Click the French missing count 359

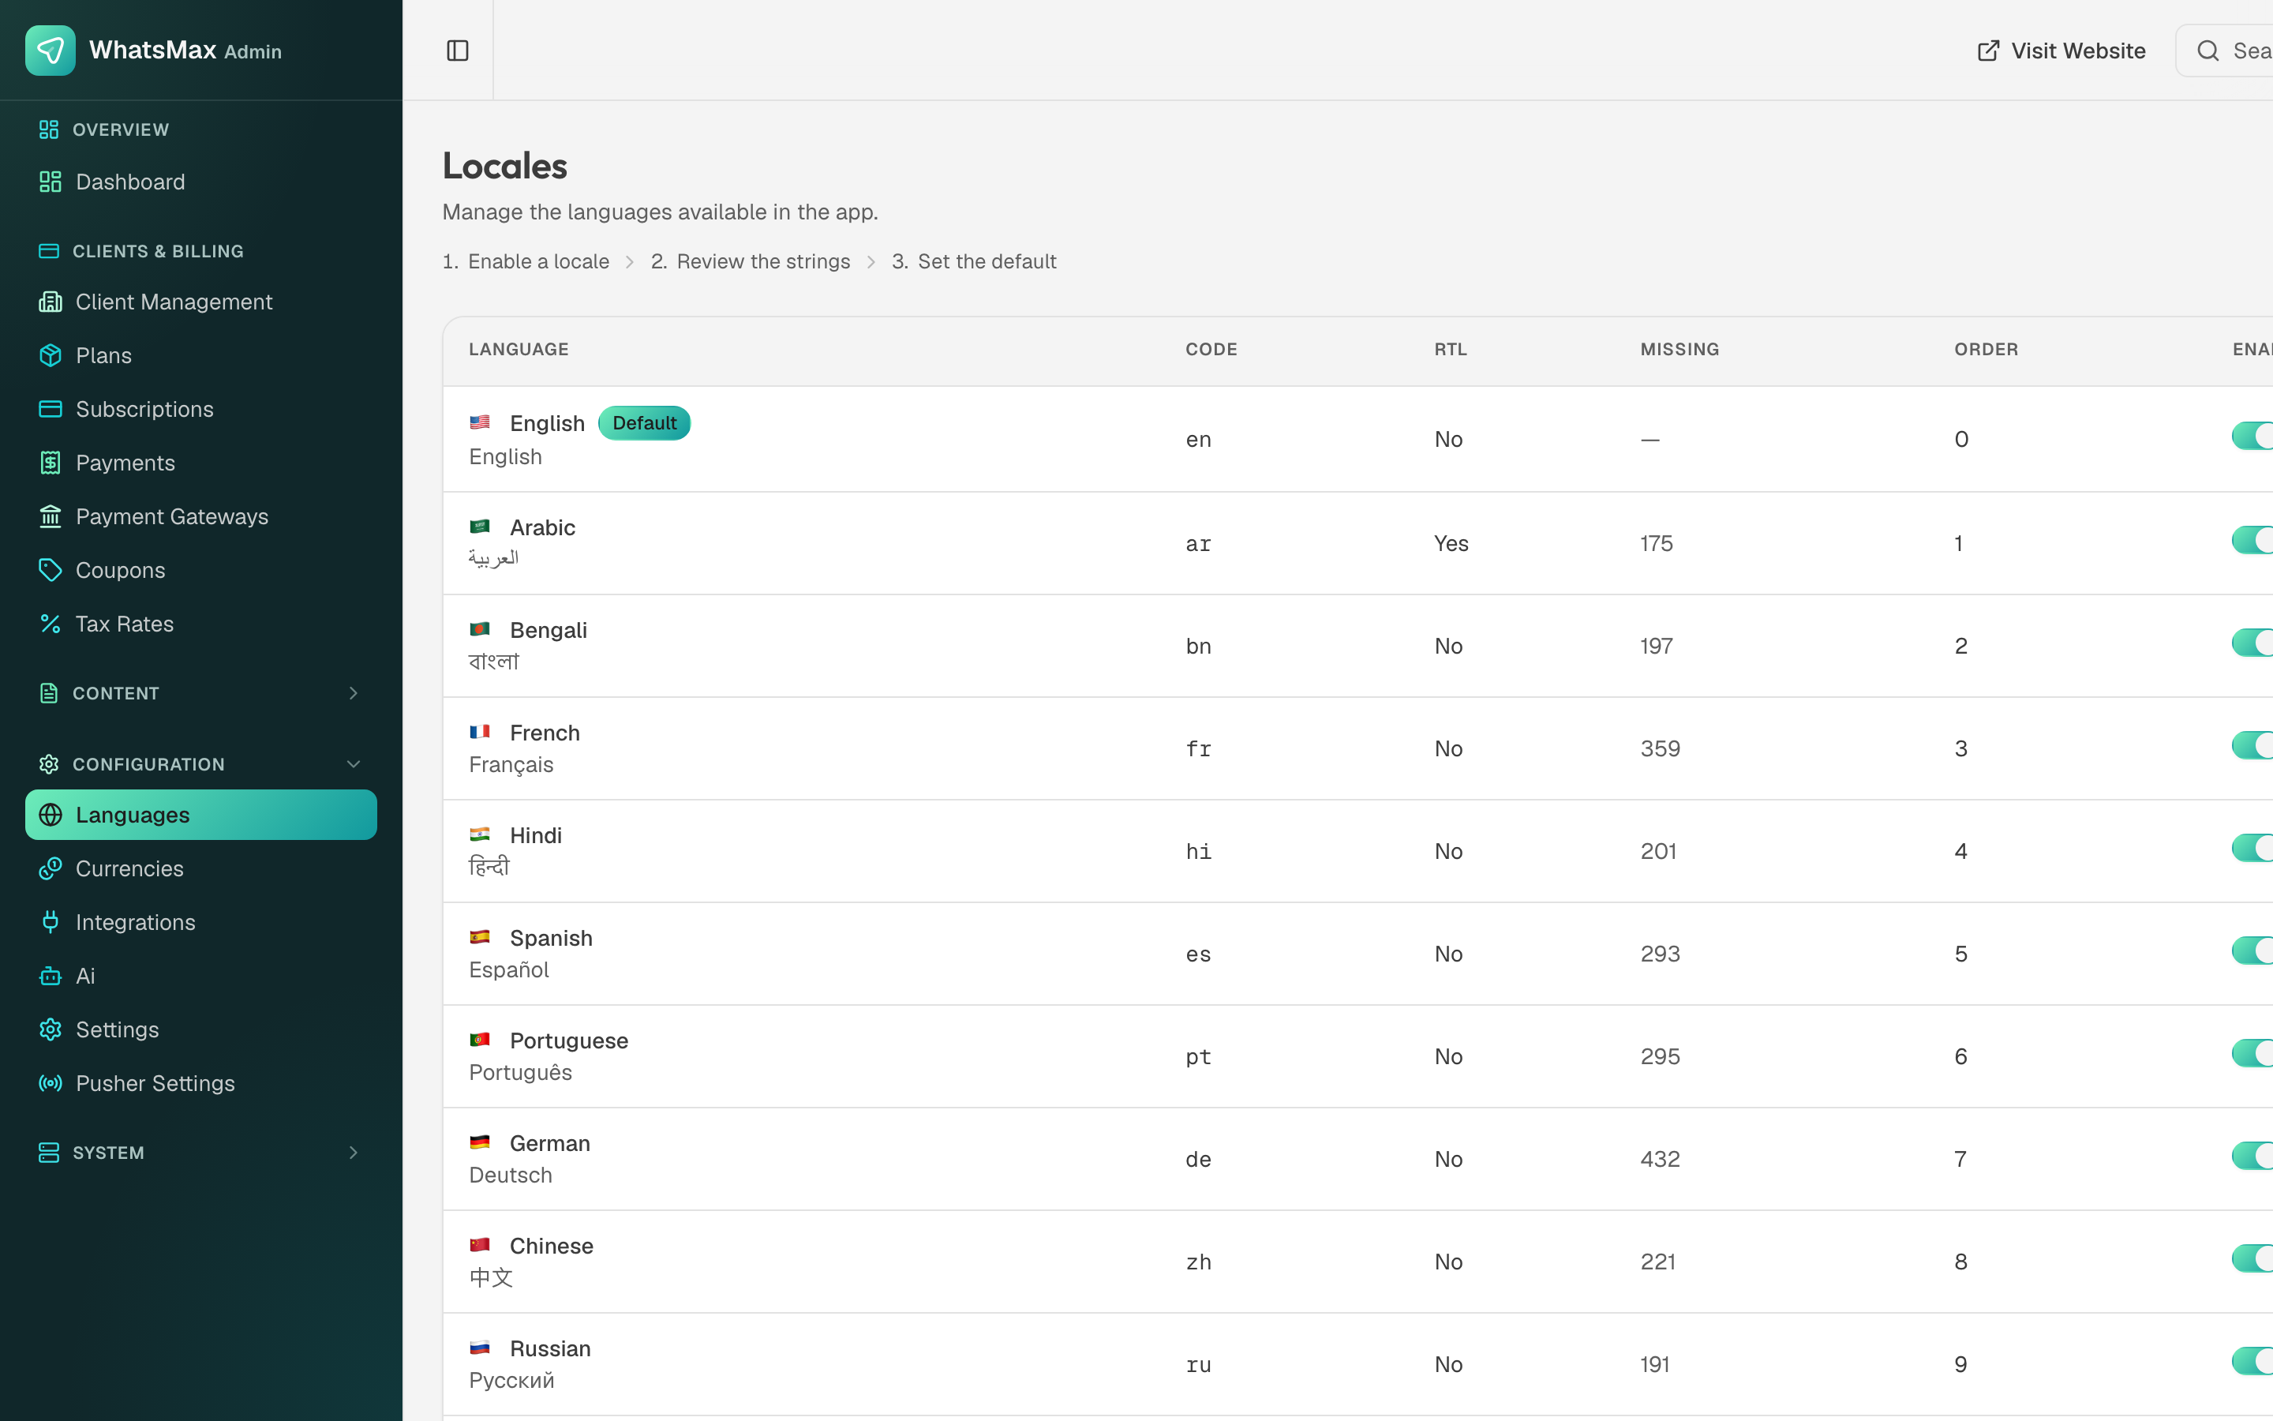tap(1660, 748)
